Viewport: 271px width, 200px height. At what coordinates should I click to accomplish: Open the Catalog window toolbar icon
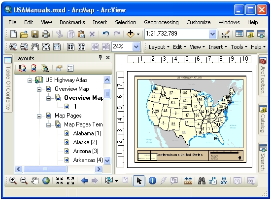click(x=250, y=34)
